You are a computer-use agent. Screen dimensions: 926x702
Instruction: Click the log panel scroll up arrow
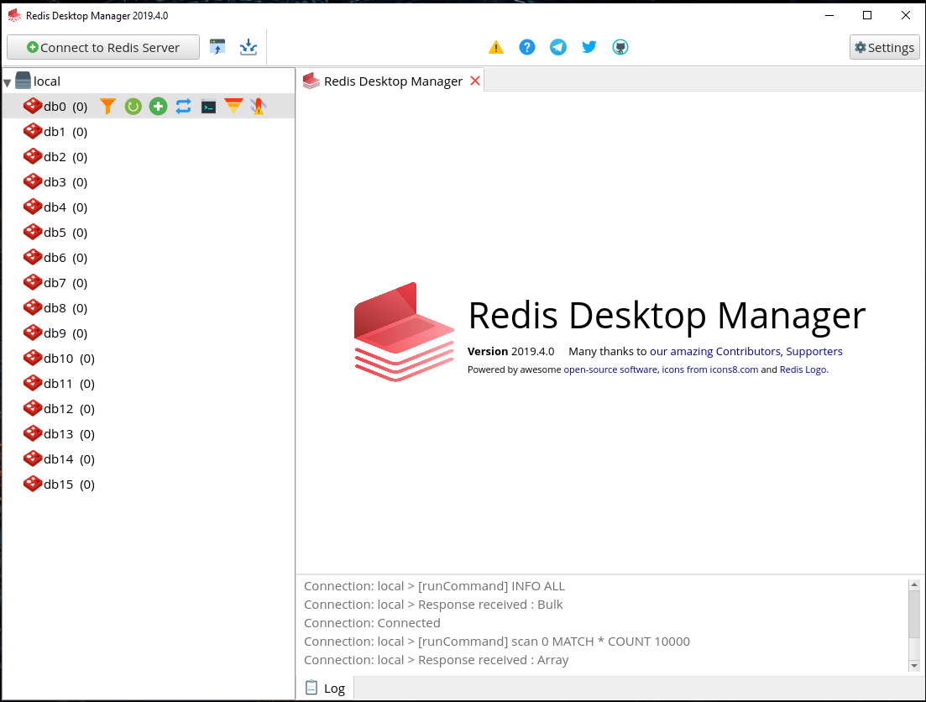coord(914,585)
